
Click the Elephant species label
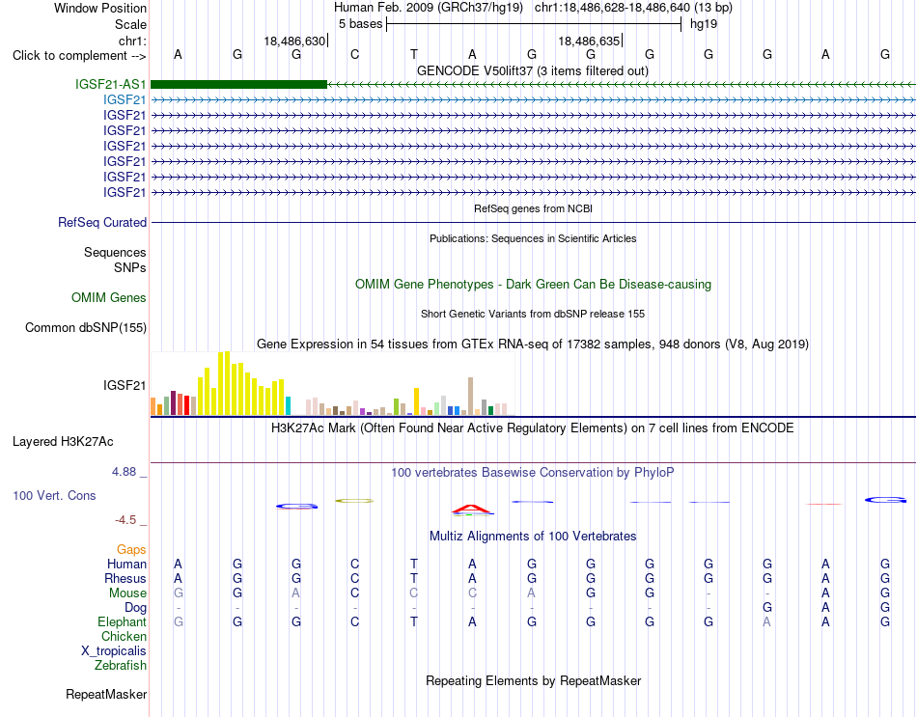point(122,621)
